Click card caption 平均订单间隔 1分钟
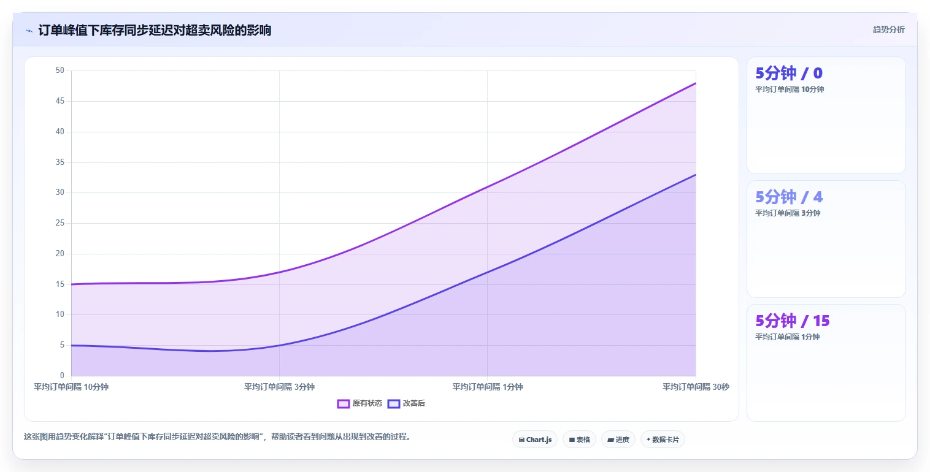 pyautogui.click(x=788, y=337)
